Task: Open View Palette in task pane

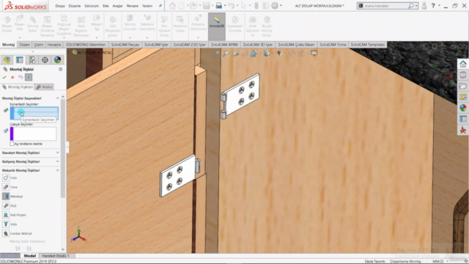Action: pos(463,97)
